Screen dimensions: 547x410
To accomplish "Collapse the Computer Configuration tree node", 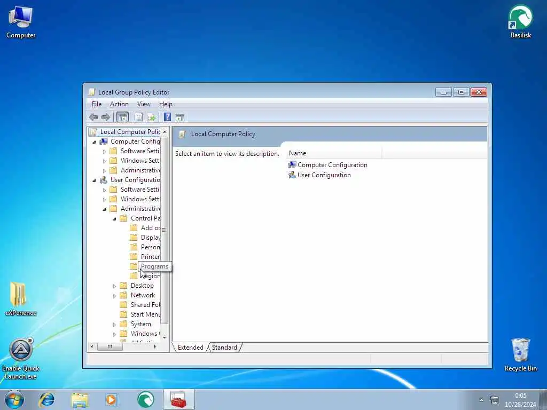I will 94,142.
